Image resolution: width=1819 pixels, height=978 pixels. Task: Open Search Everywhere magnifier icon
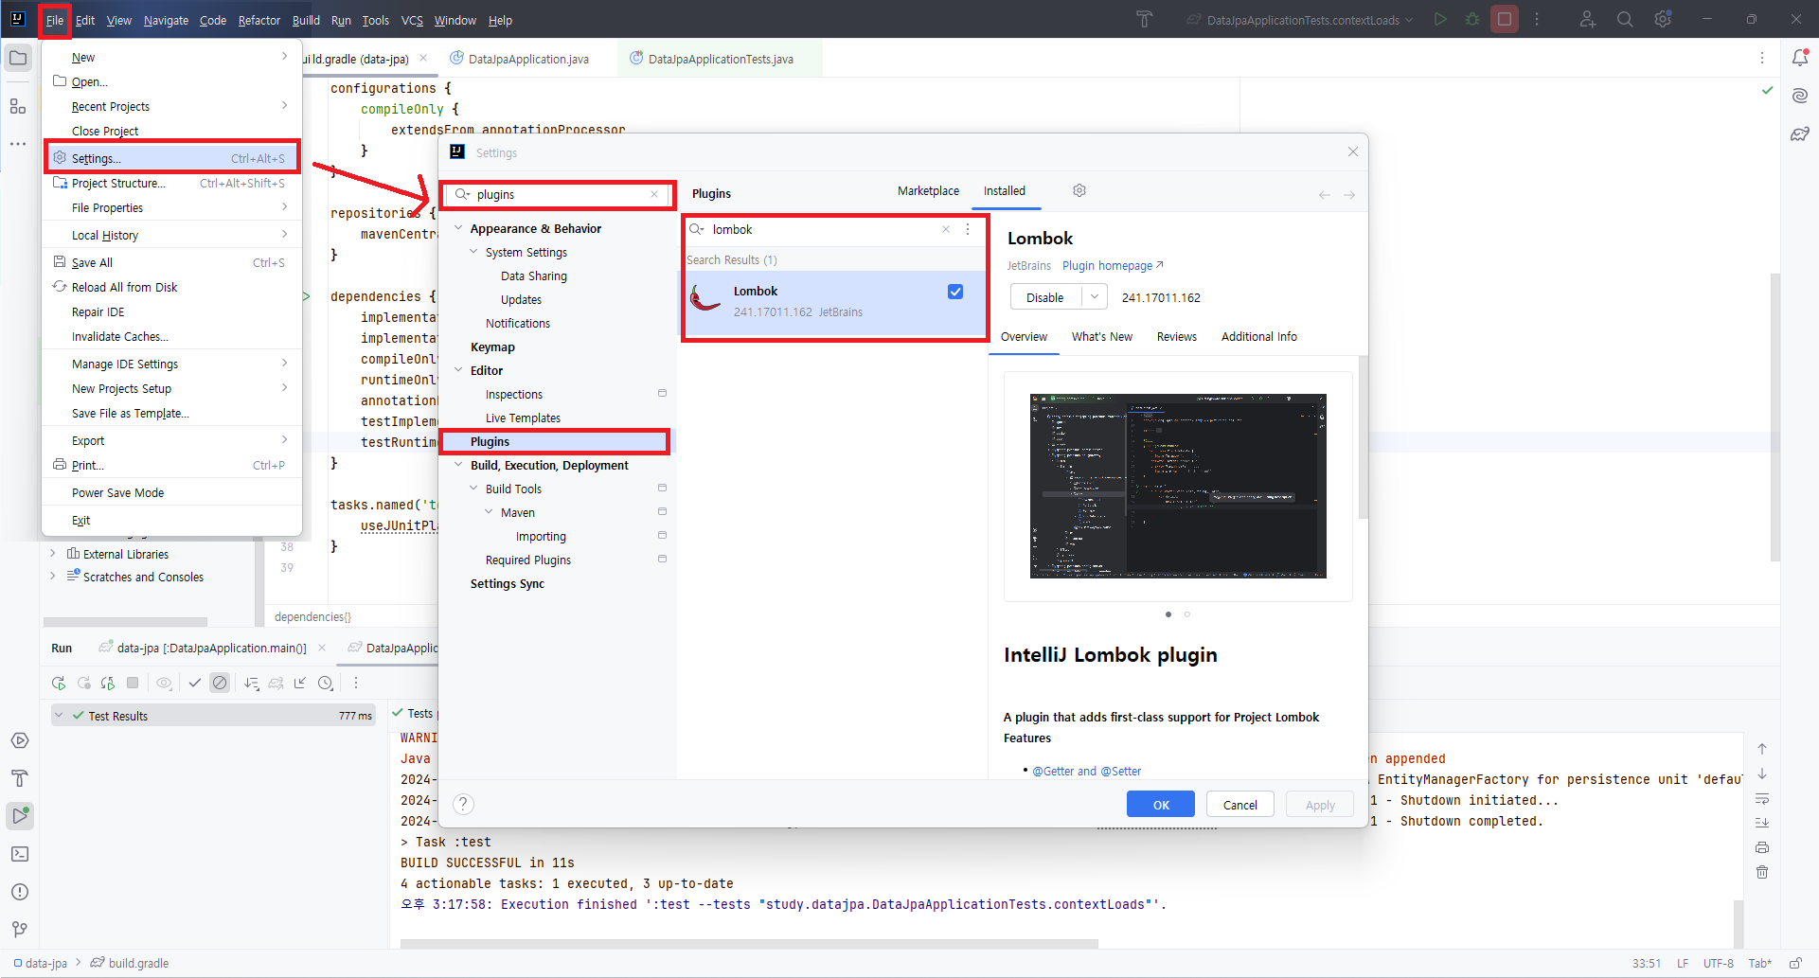pyautogui.click(x=1625, y=19)
